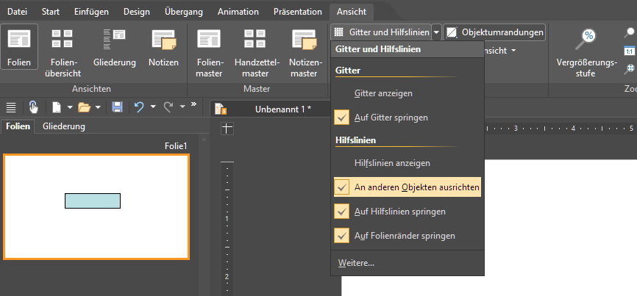This screenshot has width=637, height=296.
Task: Switch to the Übergang ribbon tab
Action: 184,12
